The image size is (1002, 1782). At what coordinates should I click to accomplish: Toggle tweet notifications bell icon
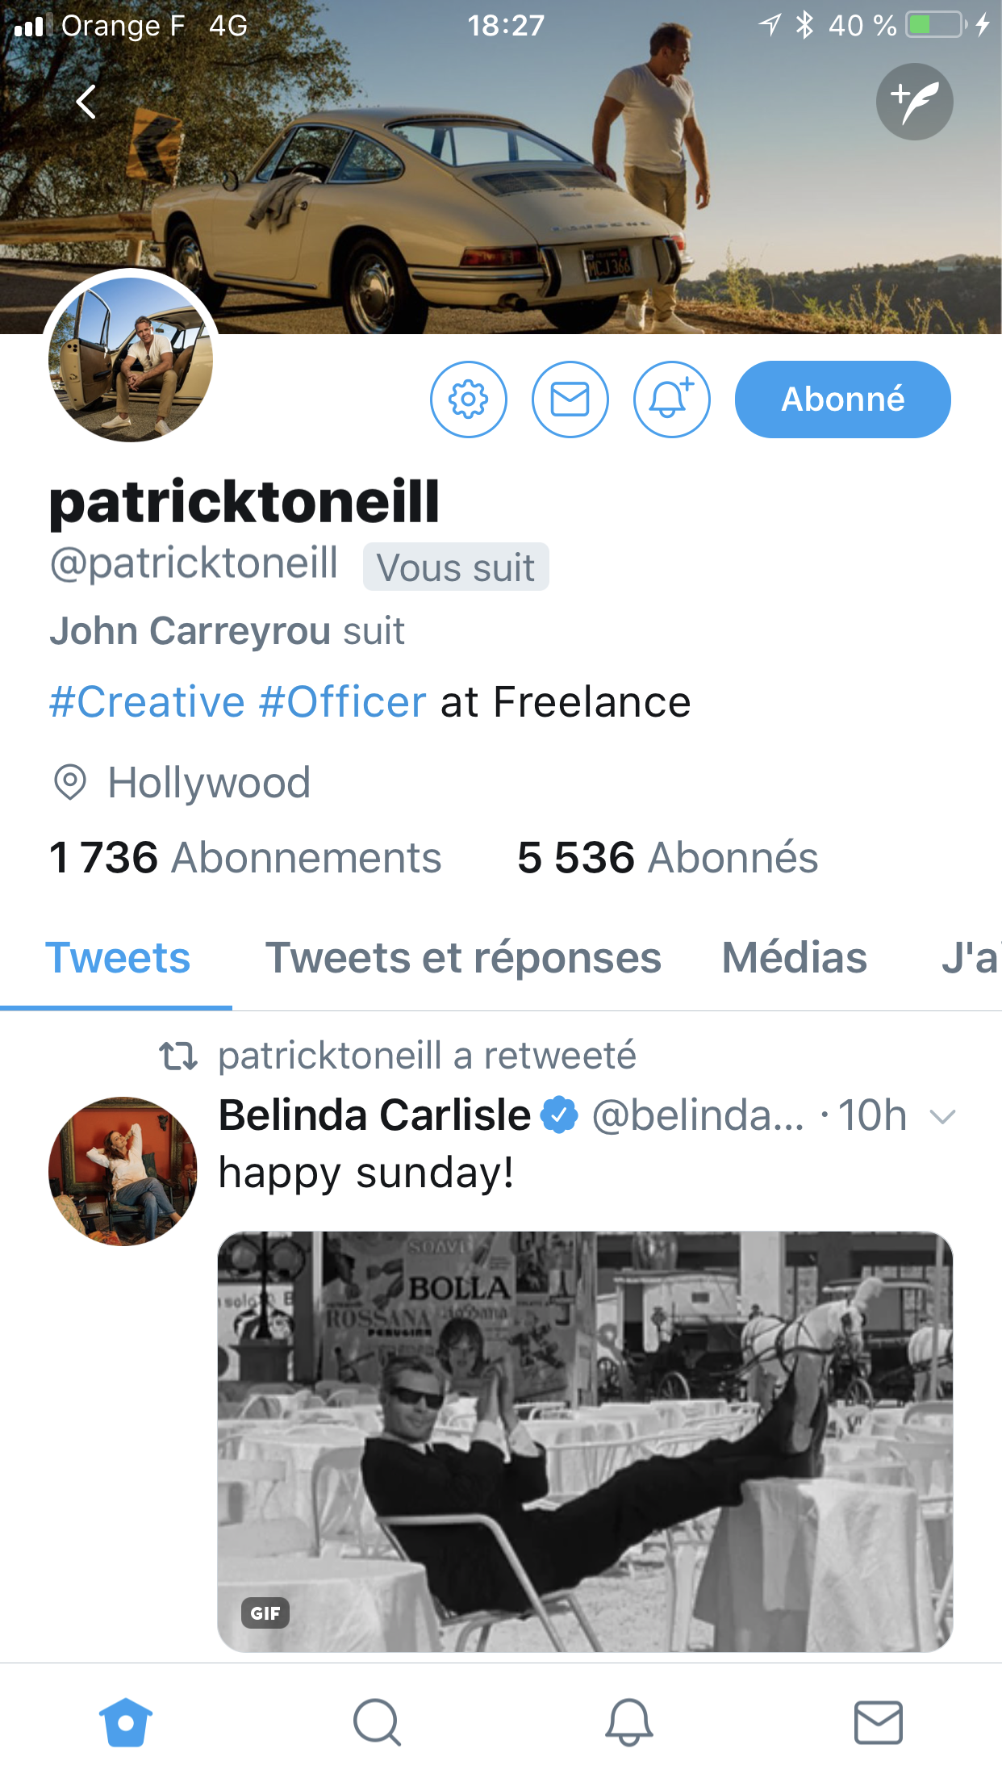(x=671, y=399)
